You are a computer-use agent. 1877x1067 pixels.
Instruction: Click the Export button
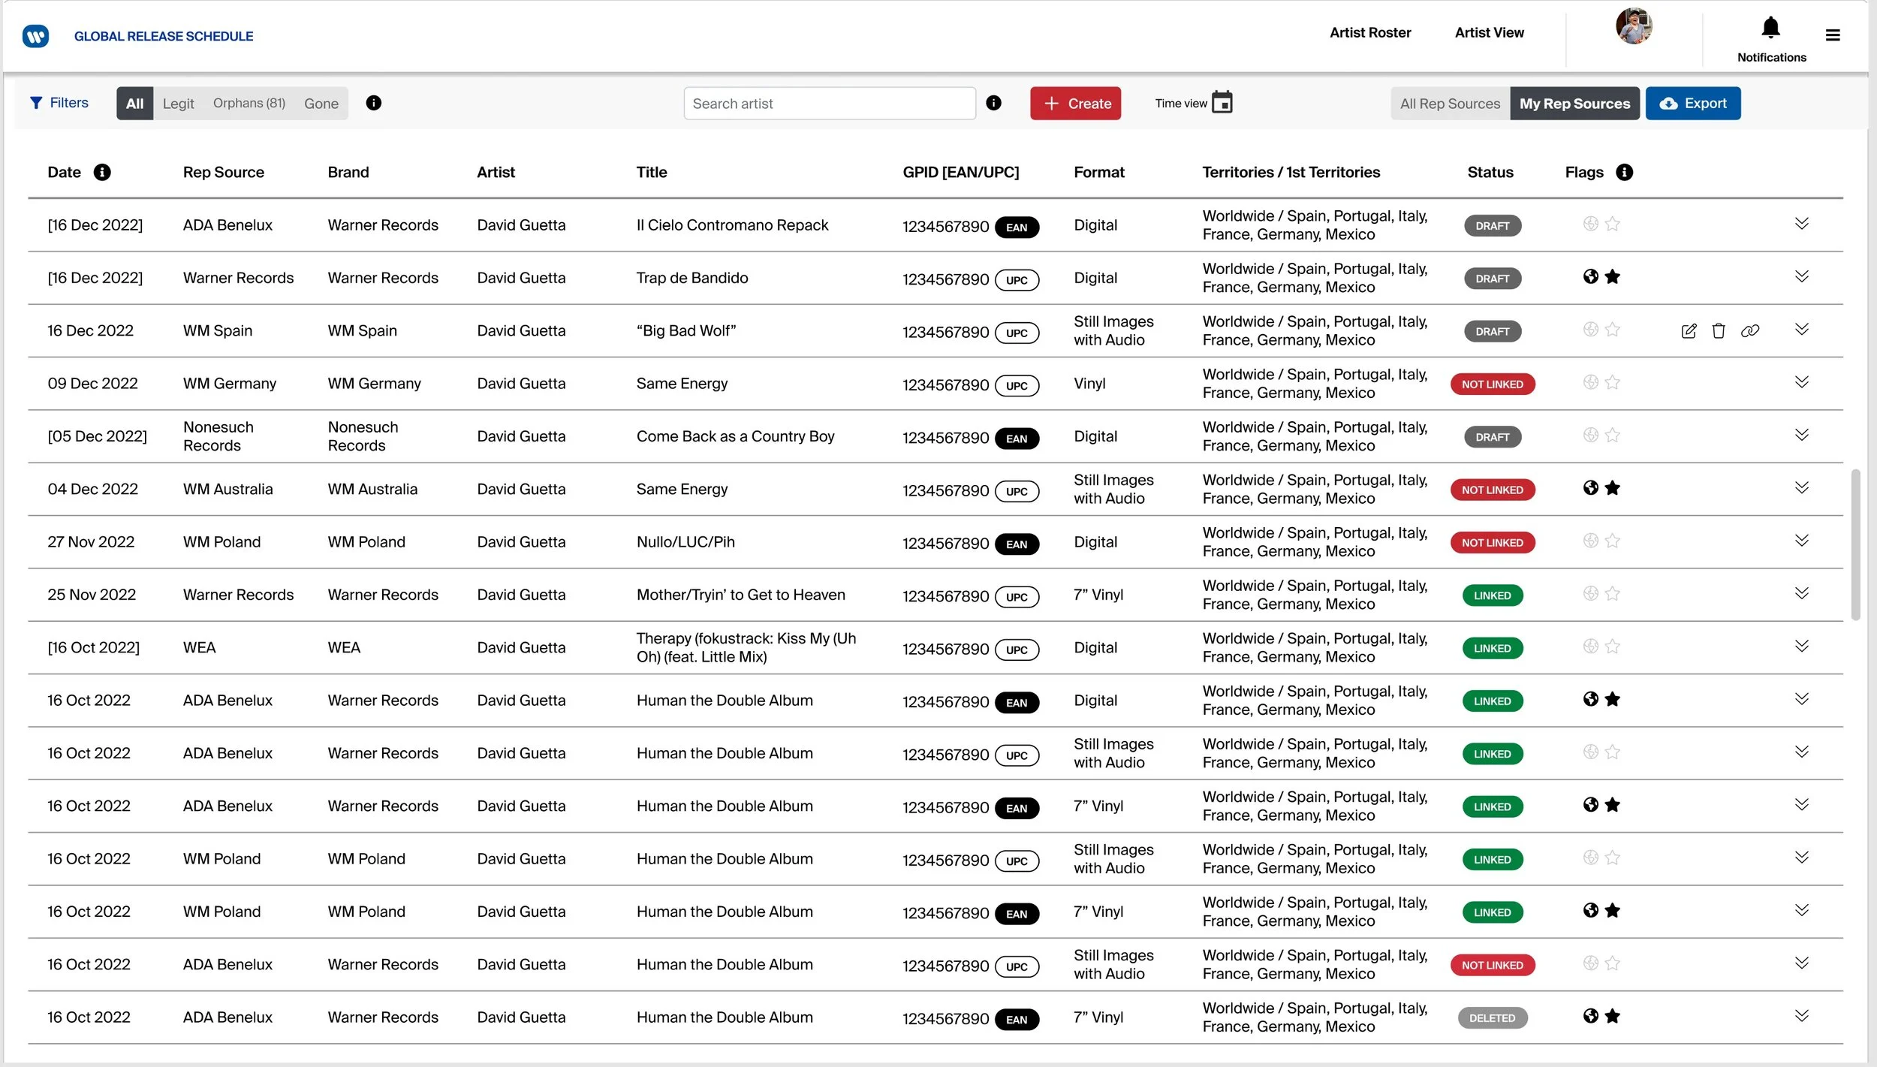pyautogui.click(x=1693, y=104)
